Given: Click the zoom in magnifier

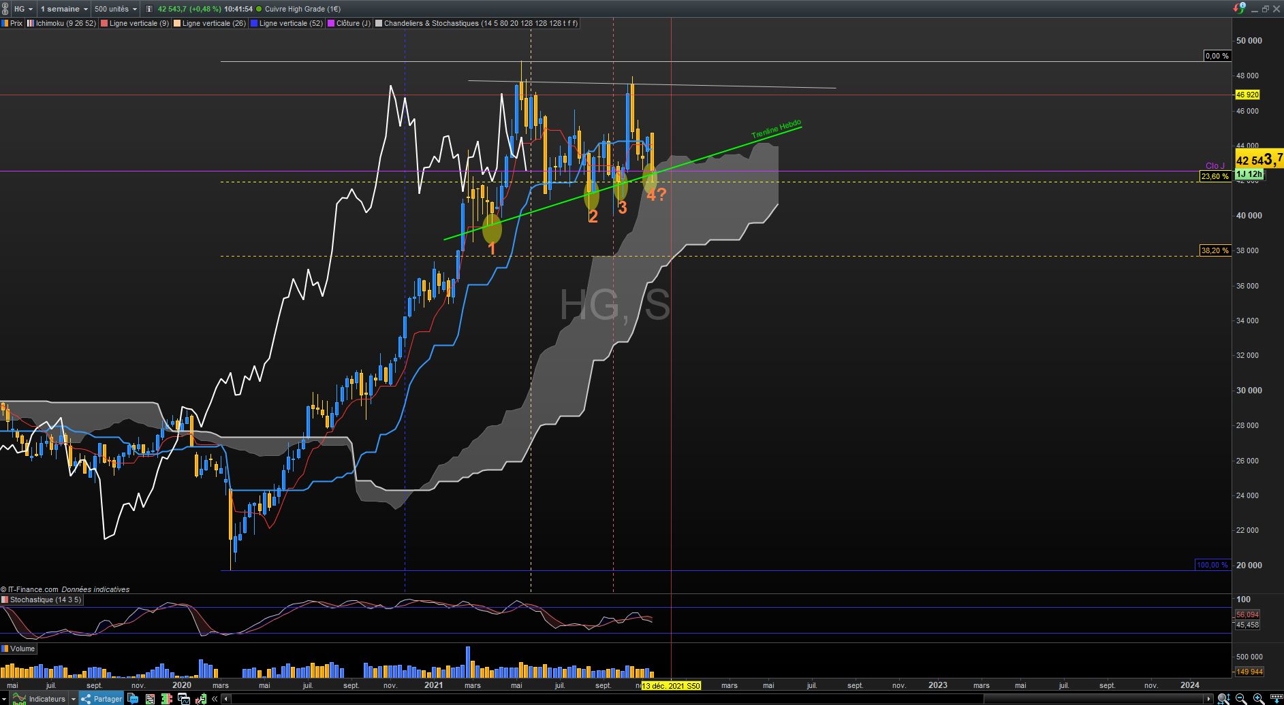Looking at the screenshot, I should click(x=1259, y=699).
